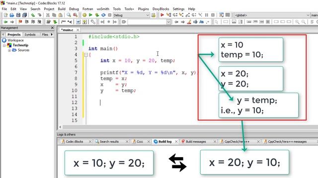Open the <global> scope dropdown
Viewport: 318px width, 178px height.
[x=272, y=15]
